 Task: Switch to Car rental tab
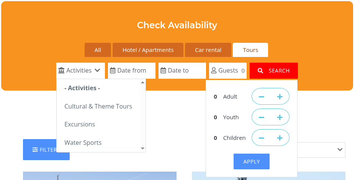point(208,50)
